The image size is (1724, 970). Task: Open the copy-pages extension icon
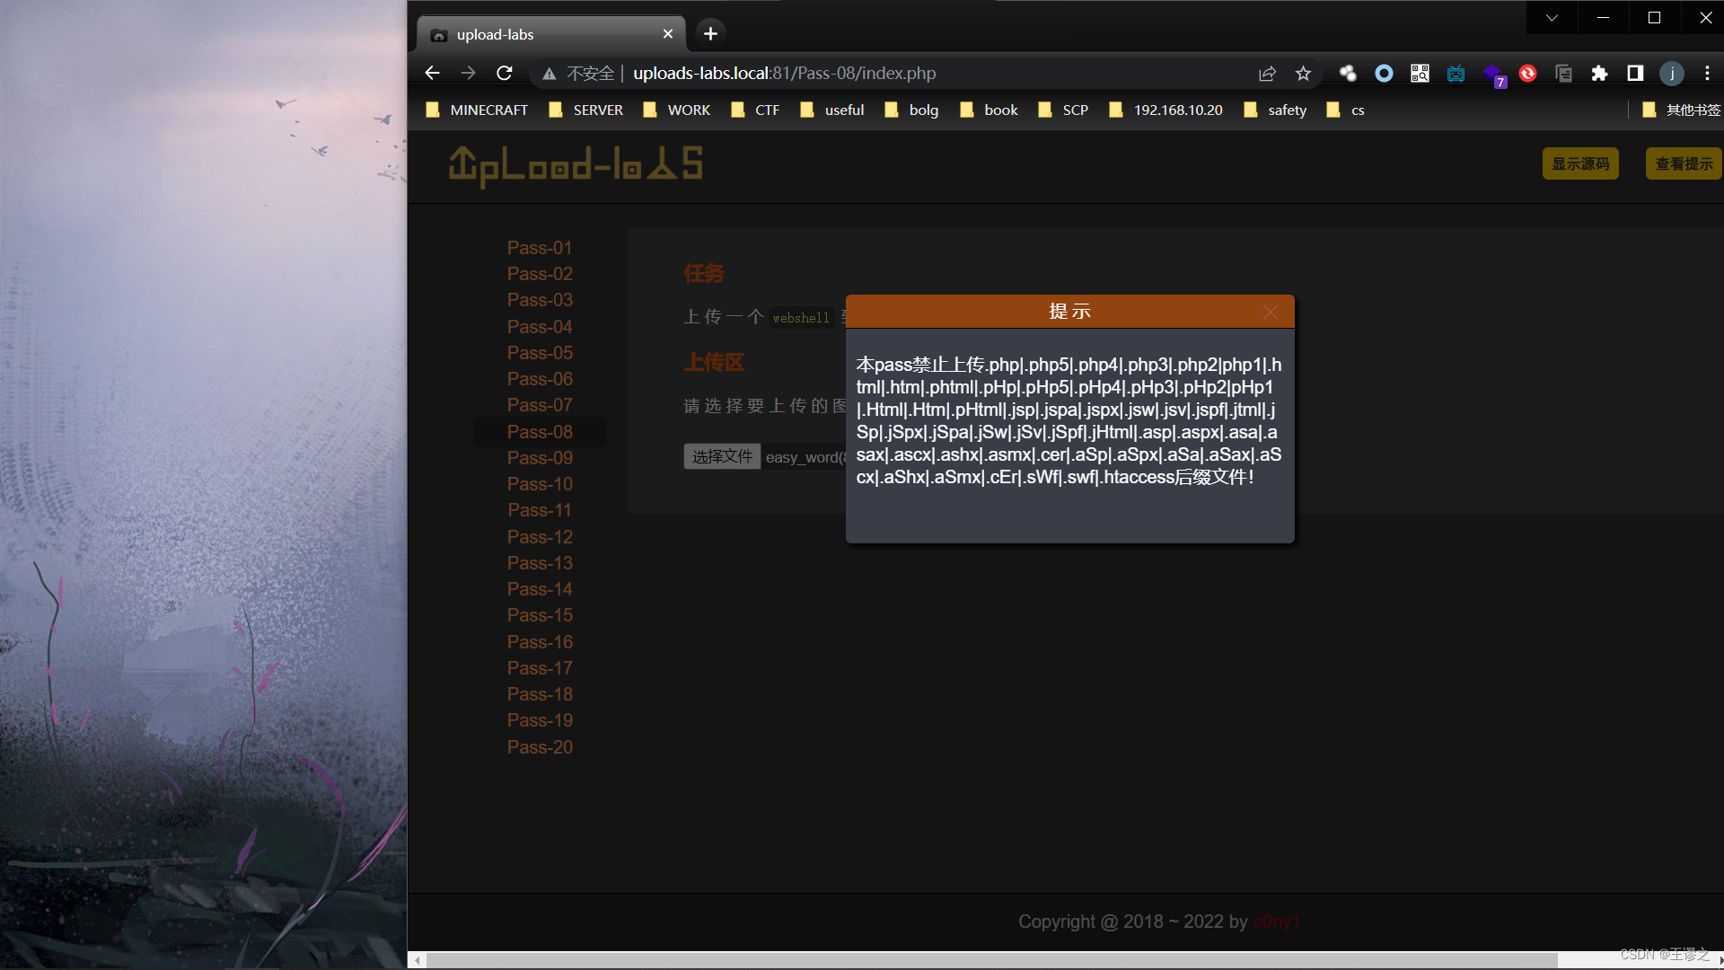click(x=1563, y=74)
